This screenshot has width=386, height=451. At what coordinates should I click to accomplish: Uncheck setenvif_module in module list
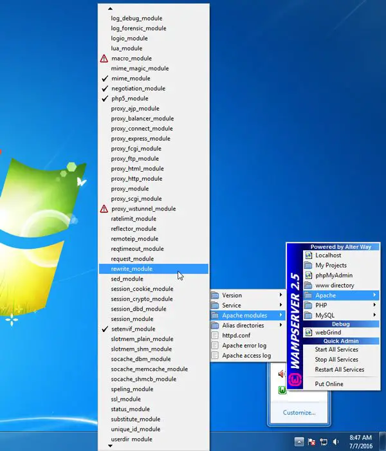(153, 329)
